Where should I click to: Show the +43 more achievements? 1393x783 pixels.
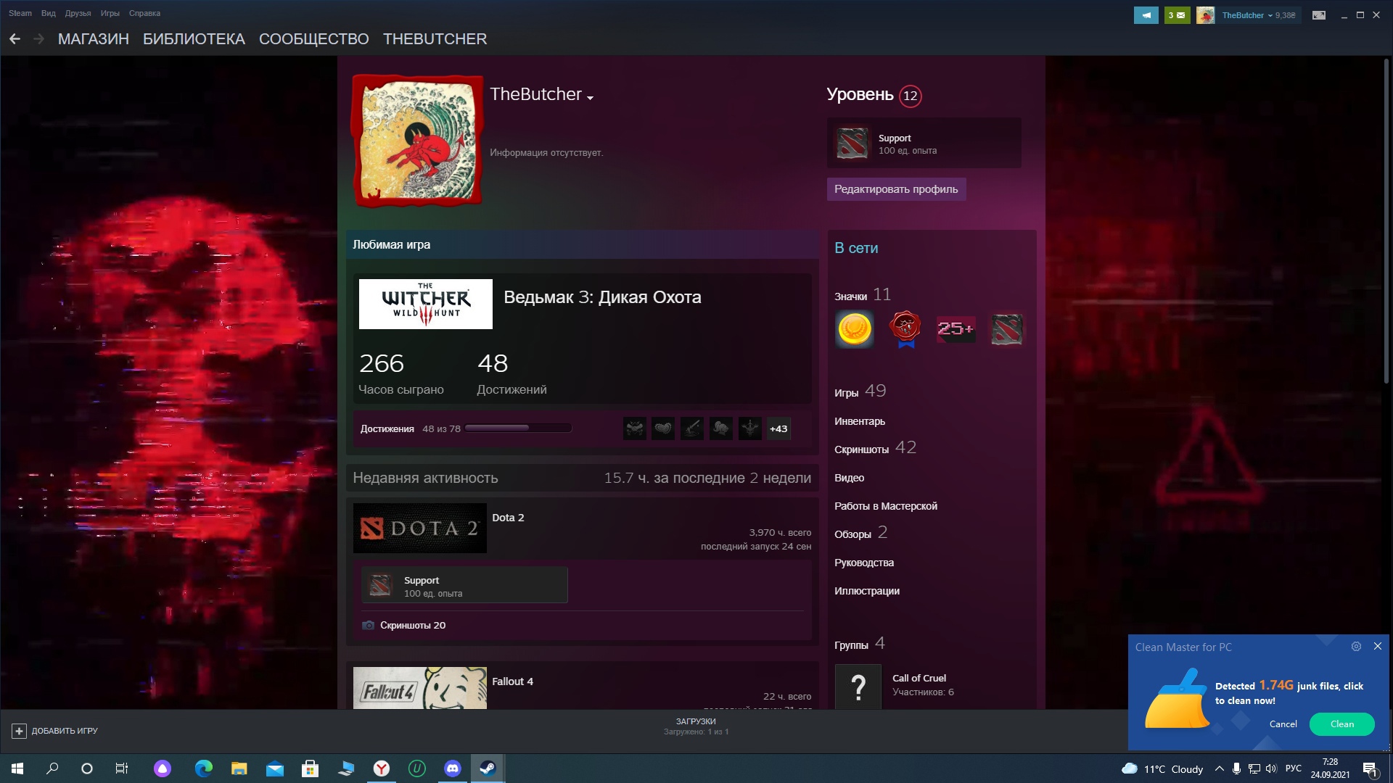point(778,428)
